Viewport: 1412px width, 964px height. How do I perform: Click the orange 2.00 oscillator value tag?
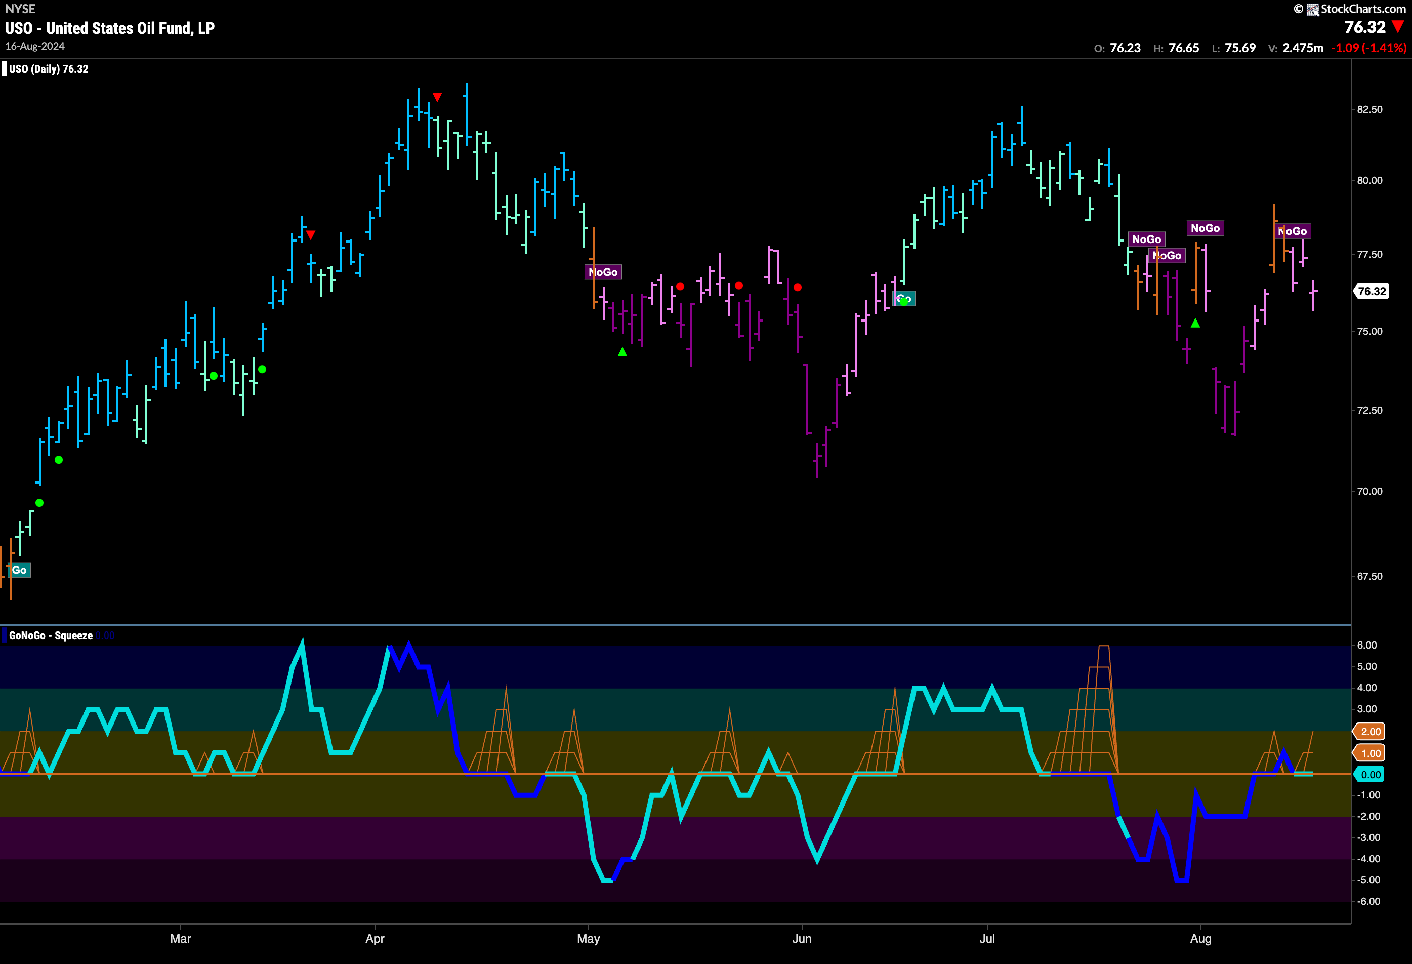click(x=1370, y=732)
